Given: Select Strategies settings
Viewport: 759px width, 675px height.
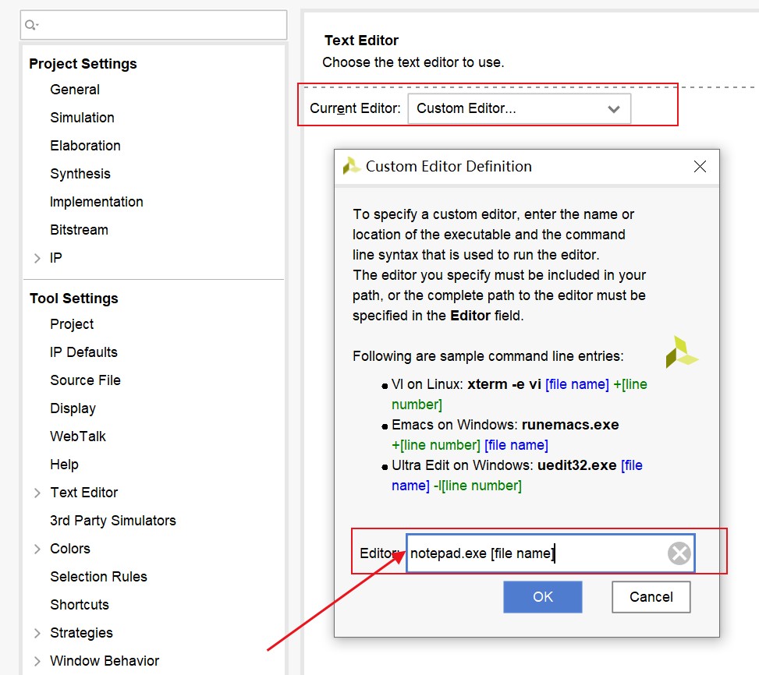Looking at the screenshot, I should pos(81,632).
